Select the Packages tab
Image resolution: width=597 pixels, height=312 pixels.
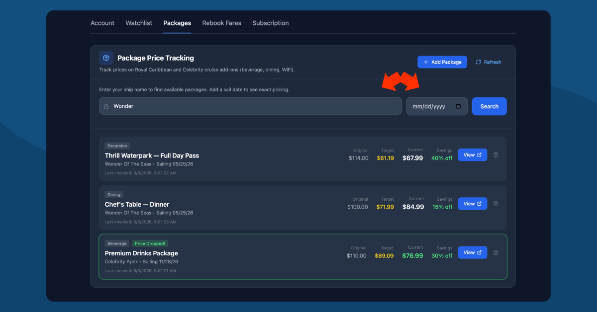coord(177,23)
